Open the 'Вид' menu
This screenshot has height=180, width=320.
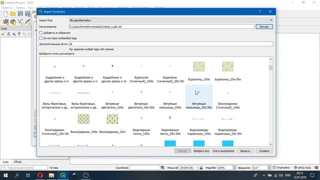[30, 8]
